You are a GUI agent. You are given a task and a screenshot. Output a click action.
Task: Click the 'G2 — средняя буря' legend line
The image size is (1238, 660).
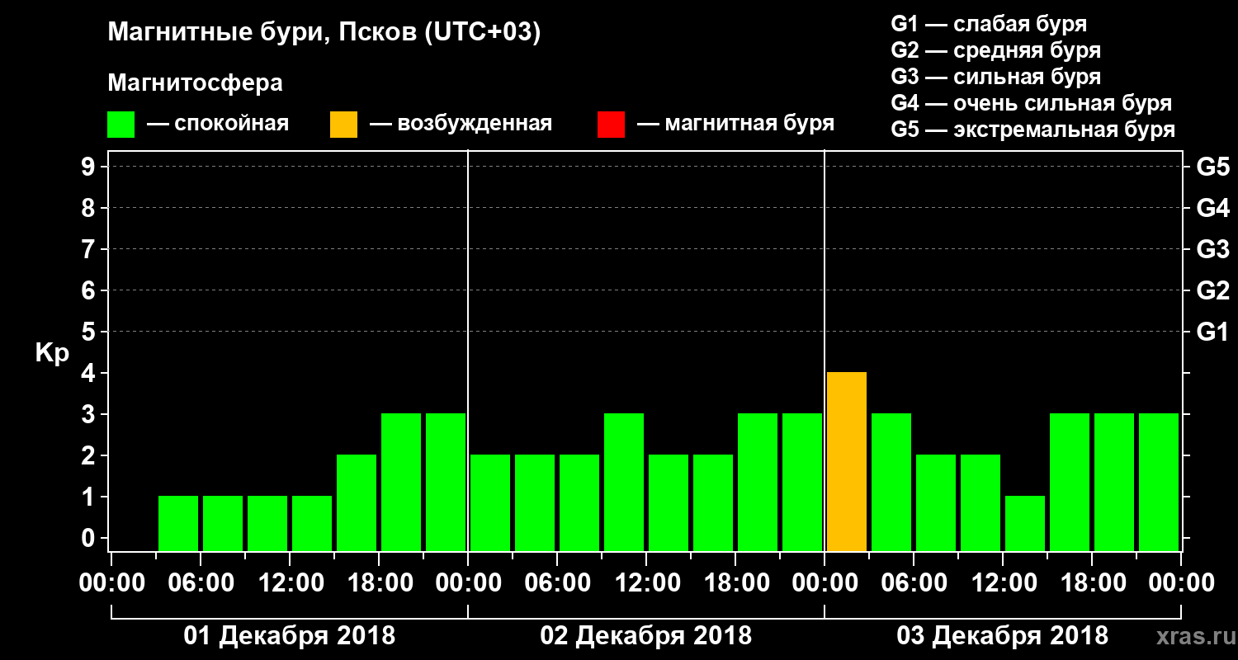pyautogui.click(x=996, y=50)
